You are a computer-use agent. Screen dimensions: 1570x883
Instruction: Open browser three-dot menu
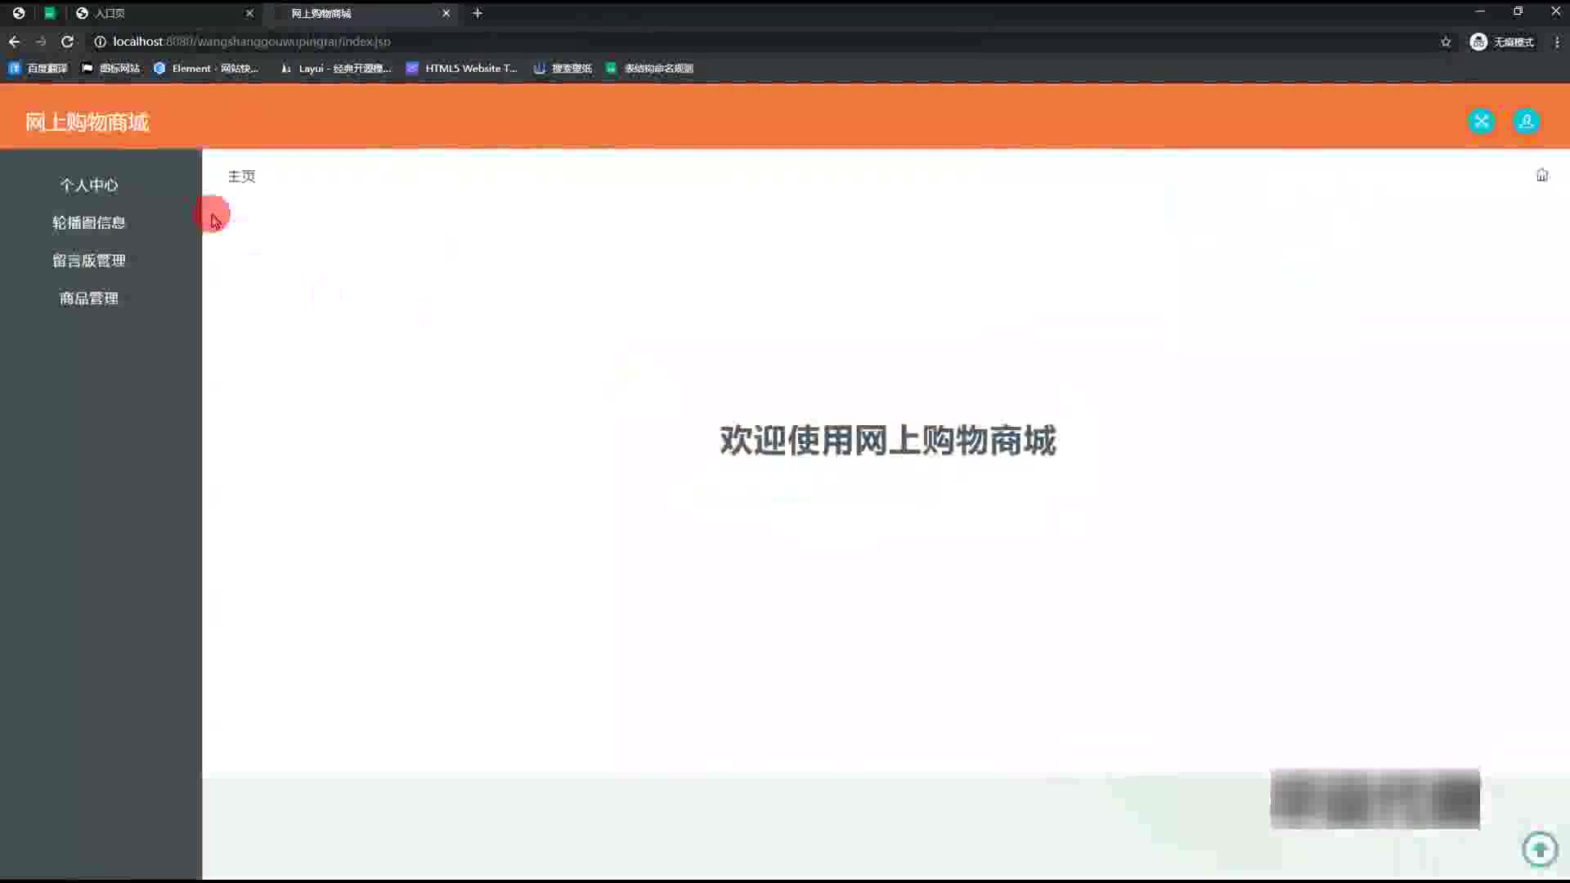coord(1557,42)
